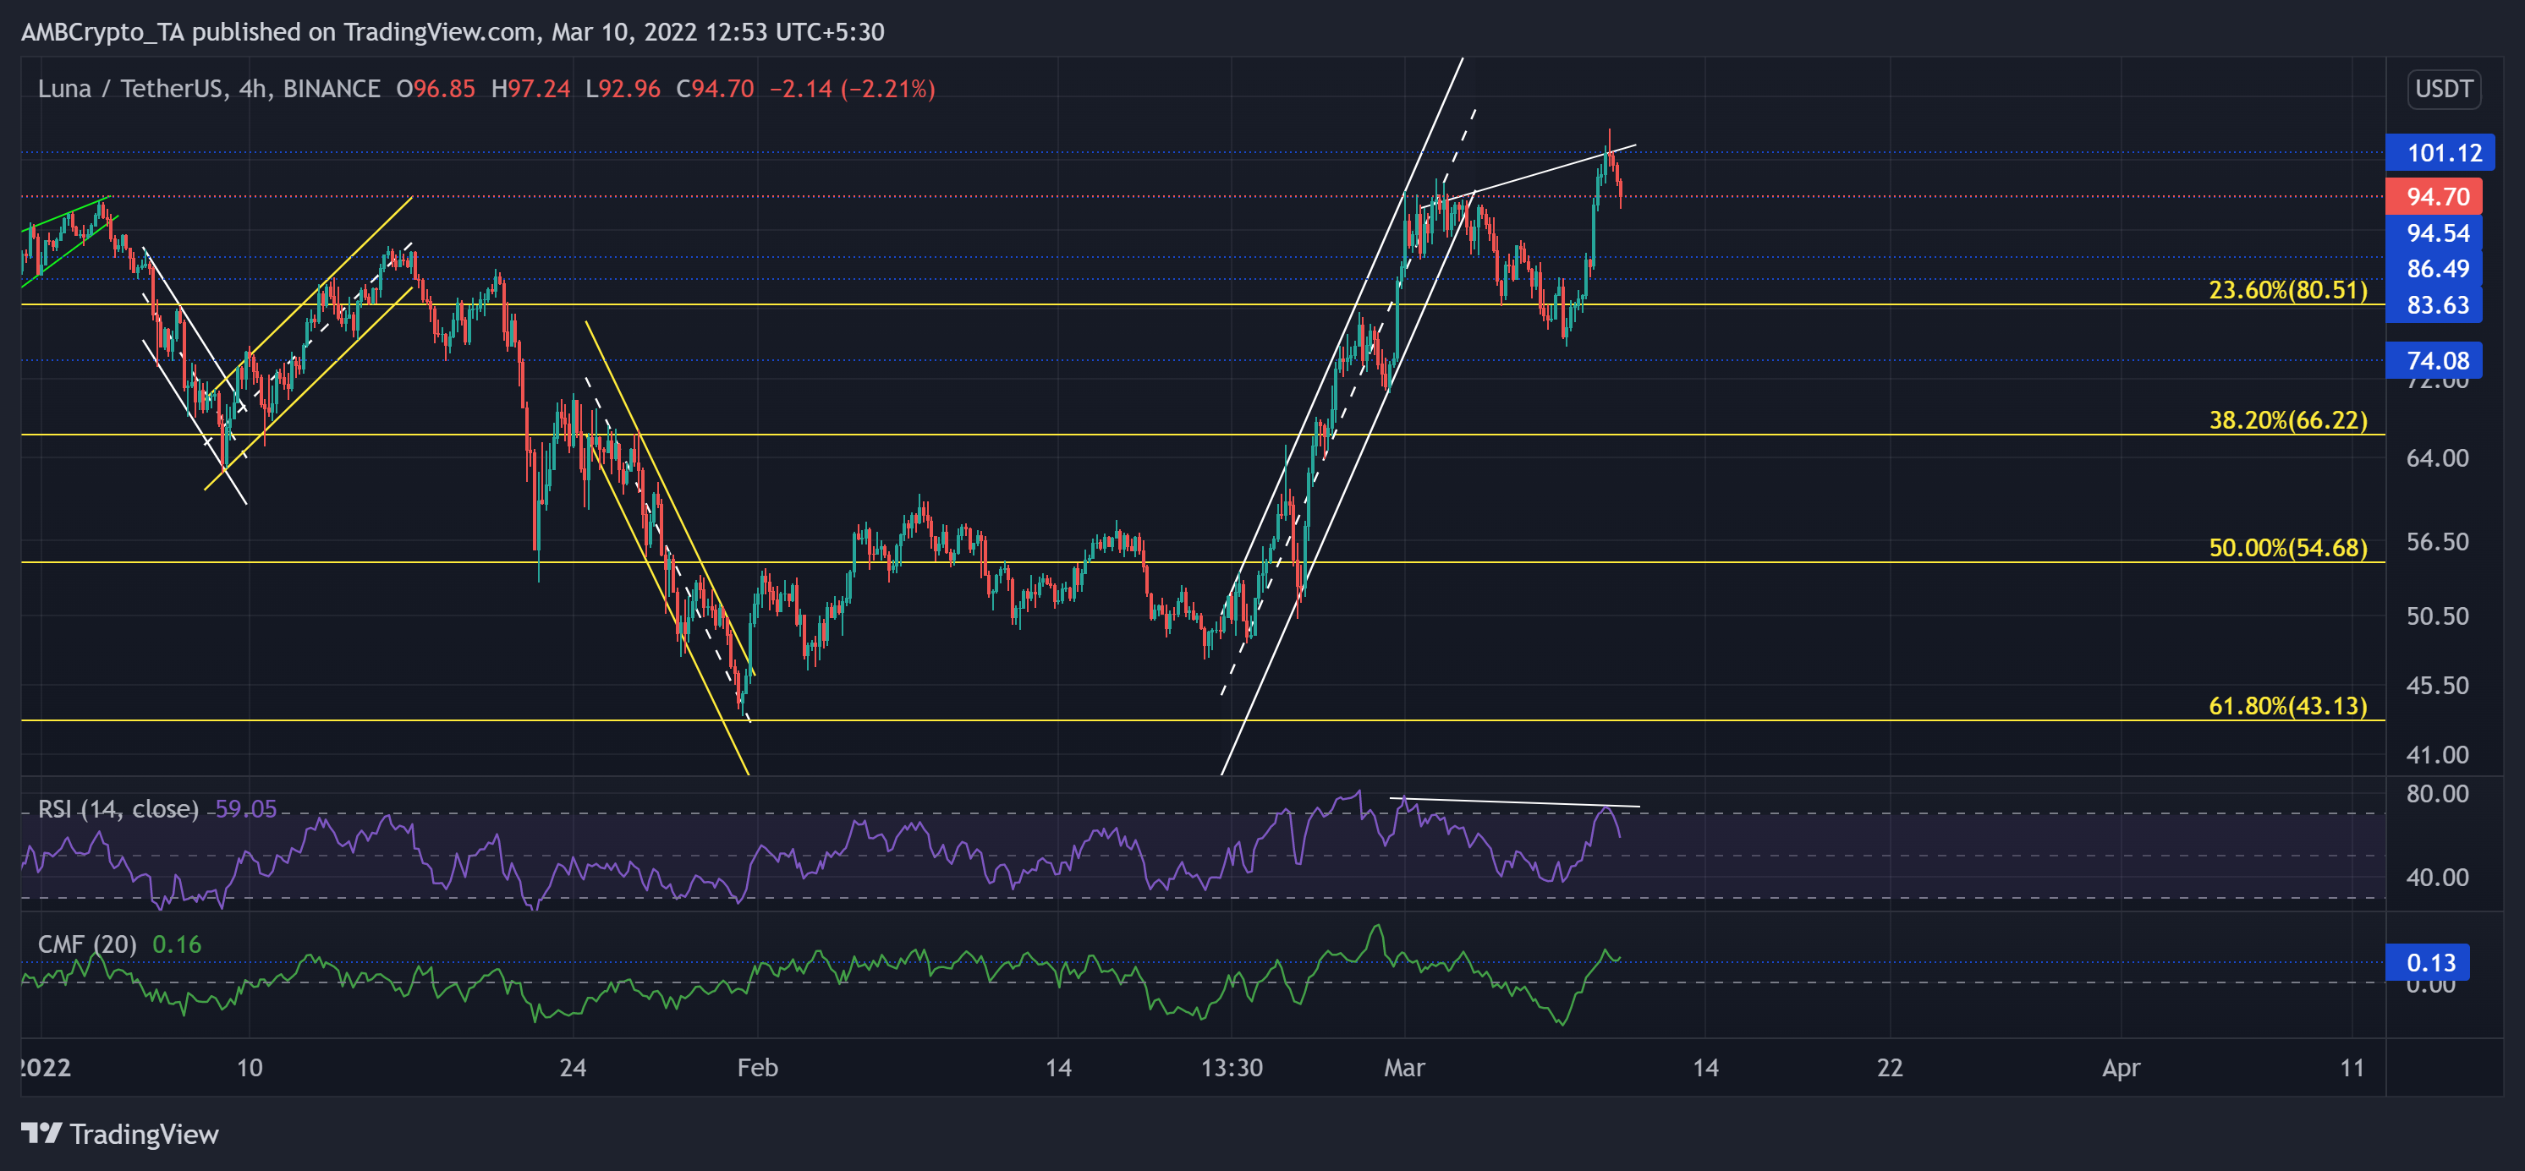Click the 22 date on time axis

click(1889, 1068)
